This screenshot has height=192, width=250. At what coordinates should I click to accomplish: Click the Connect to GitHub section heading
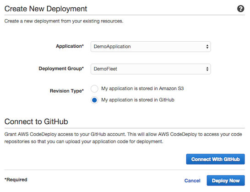tap(36, 121)
